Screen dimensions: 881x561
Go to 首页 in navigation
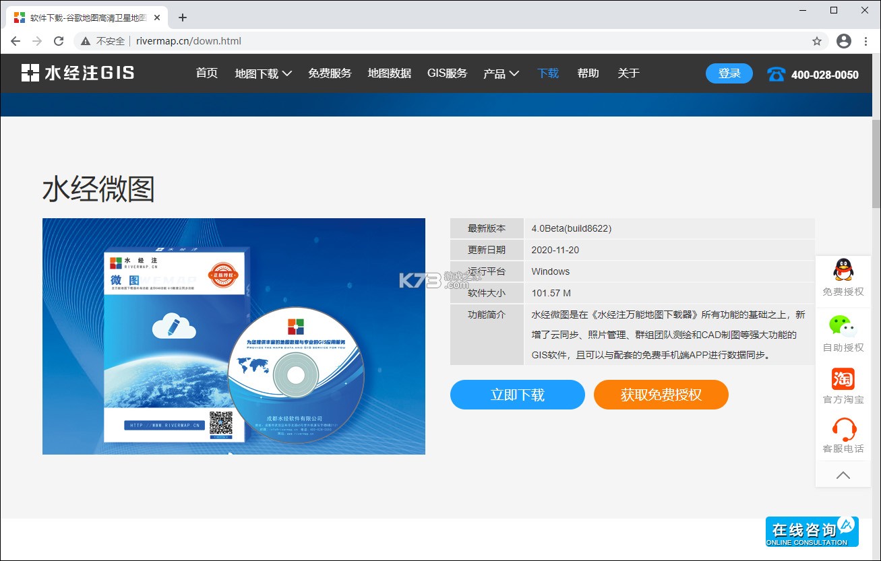(x=207, y=73)
